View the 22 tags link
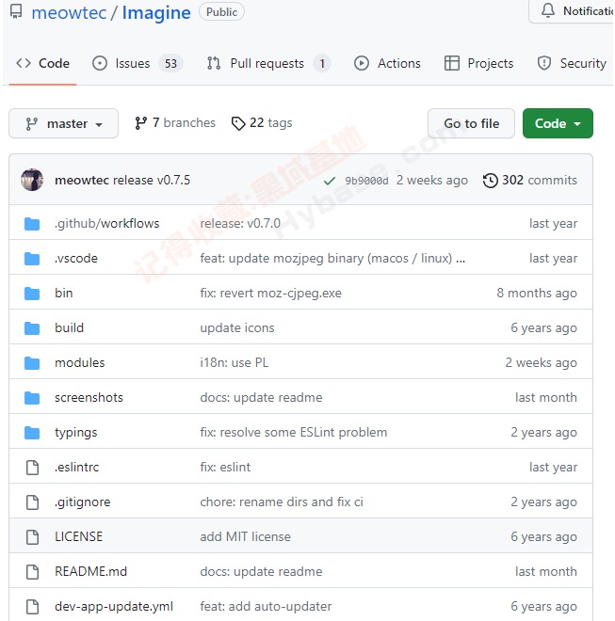Image resolution: width=615 pixels, height=621 pixels. coord(262,123)
